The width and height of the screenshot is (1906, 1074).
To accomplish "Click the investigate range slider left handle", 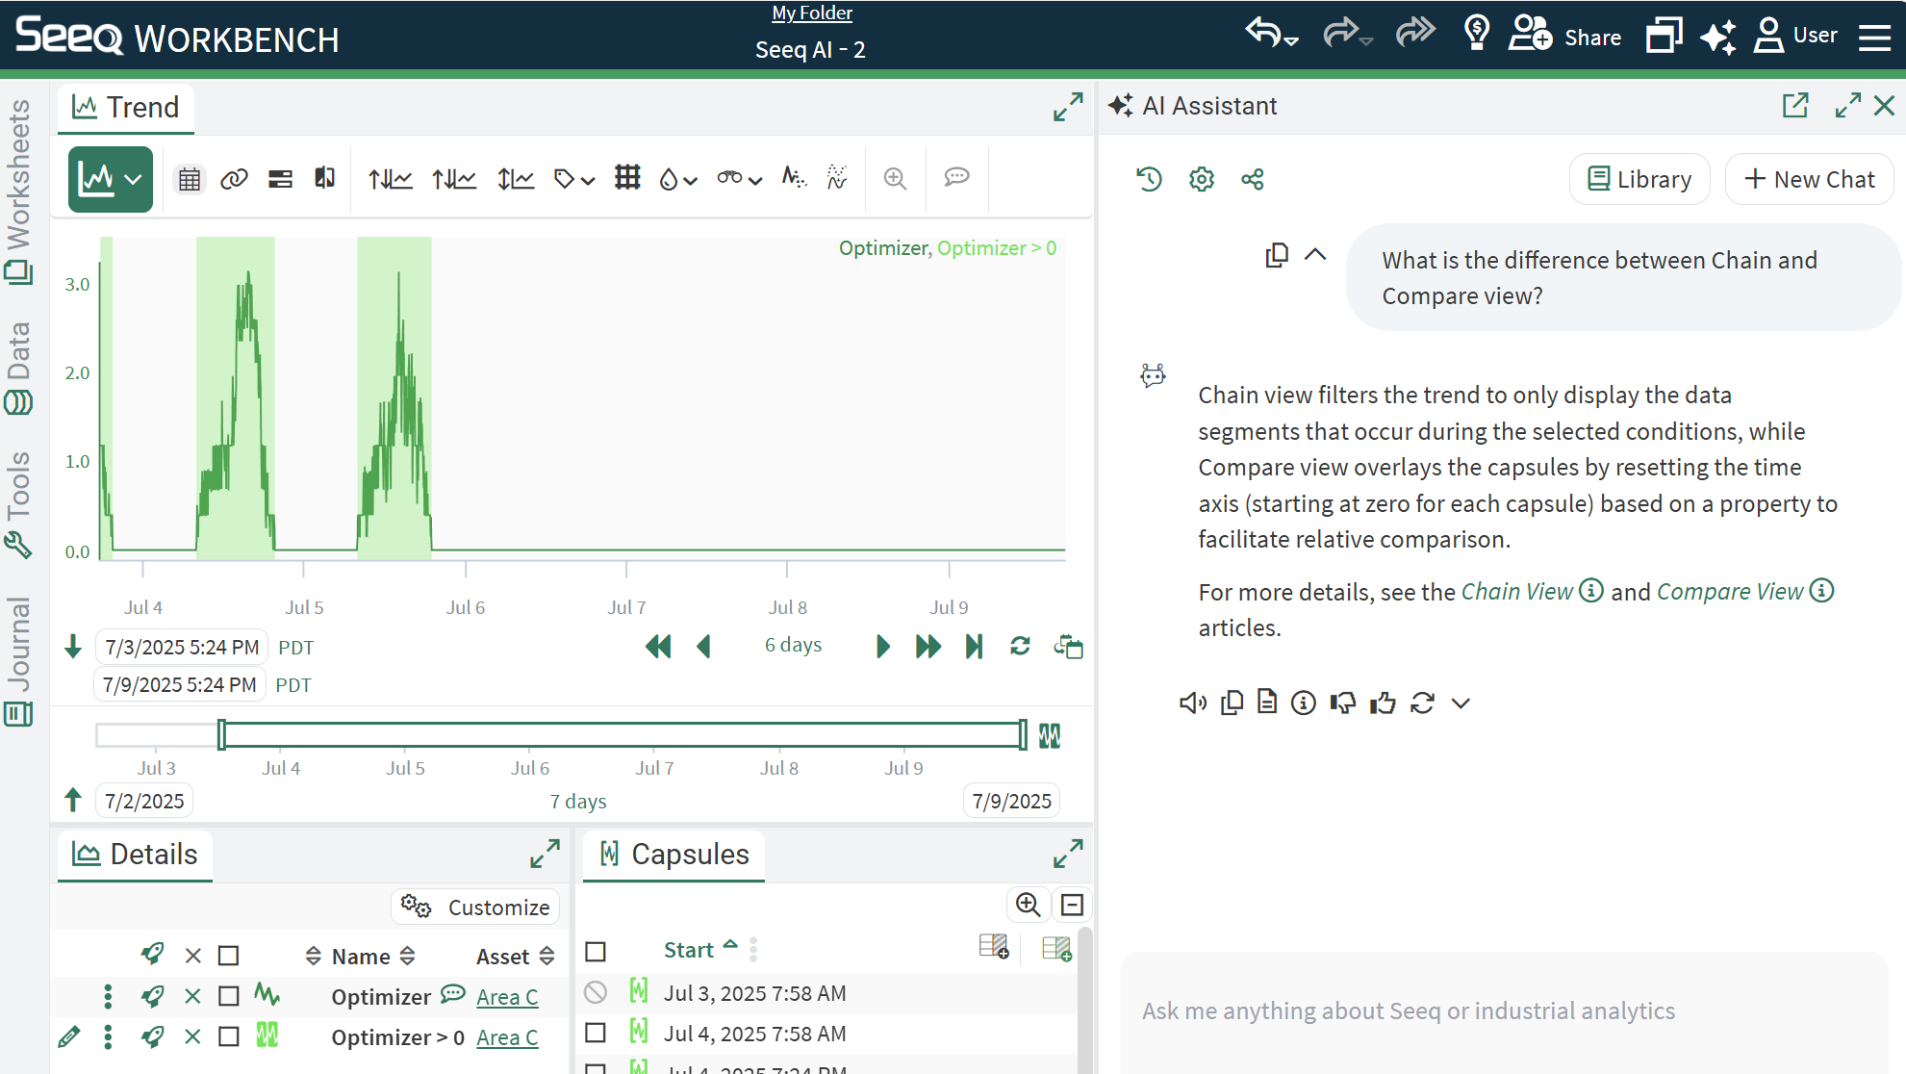I will (222, 735).
